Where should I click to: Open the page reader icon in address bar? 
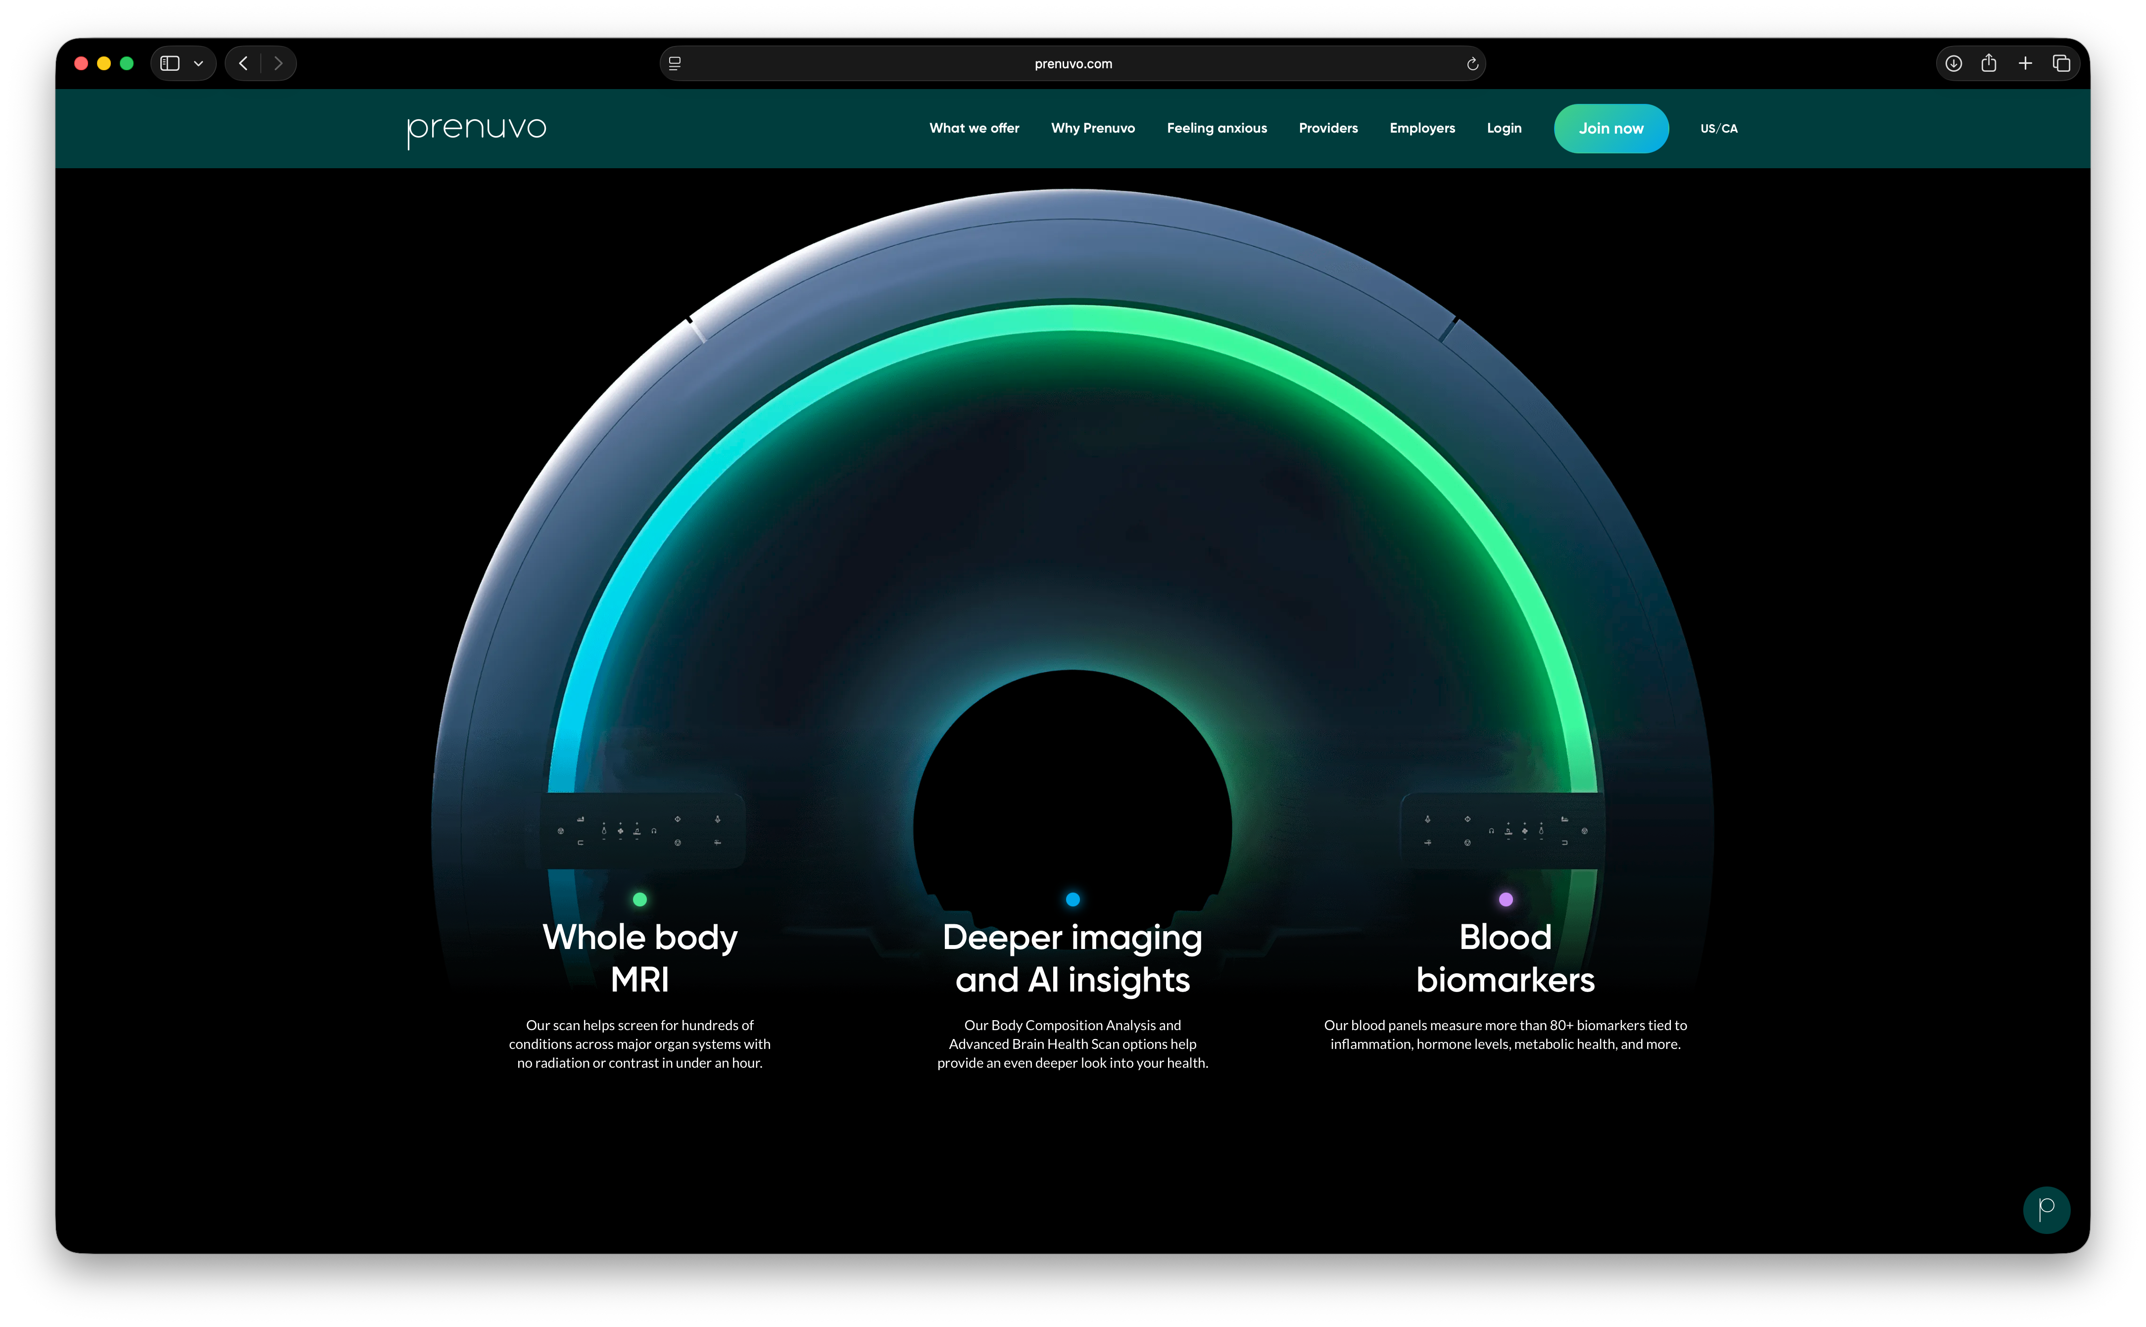coord(675,63)
